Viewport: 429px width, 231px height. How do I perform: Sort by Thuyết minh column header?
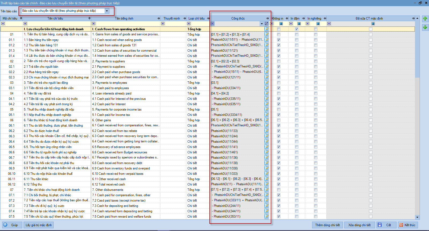172,18
